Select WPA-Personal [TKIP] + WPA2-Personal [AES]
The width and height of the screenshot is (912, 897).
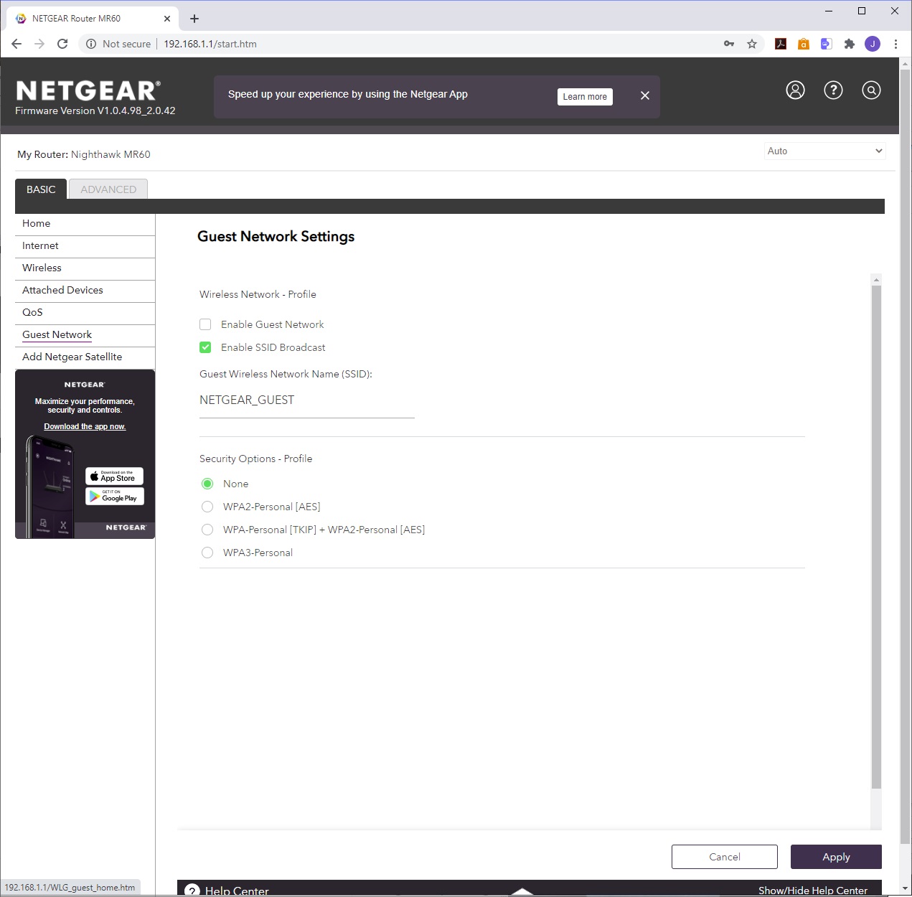click(x=207, y=530)
